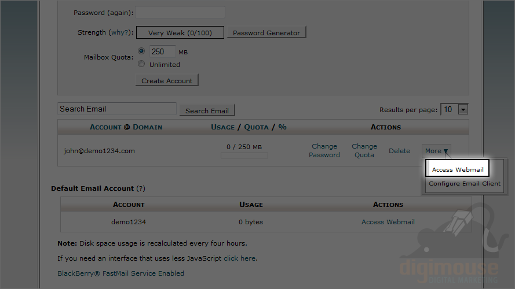
Task: Delete the john@demo1234.com account
Action: click(399, 151)
